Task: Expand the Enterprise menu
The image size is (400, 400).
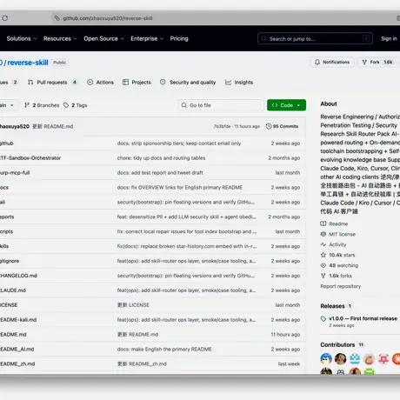Action: coord(147,38)
